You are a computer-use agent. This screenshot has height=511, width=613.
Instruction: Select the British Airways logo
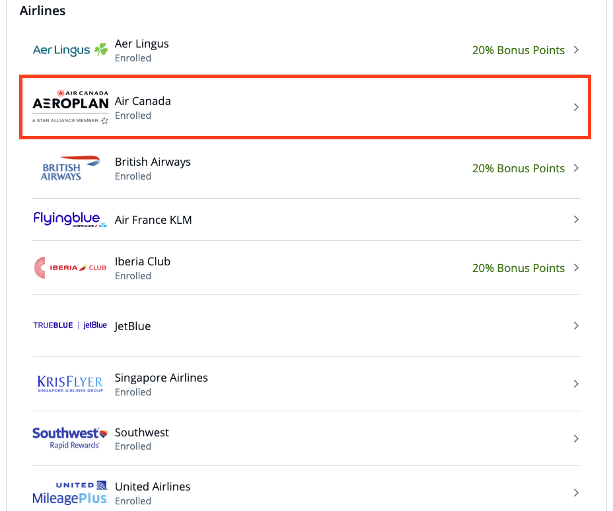click(x=70, y=168)
